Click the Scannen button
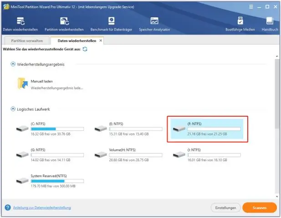 click(260, 208)
